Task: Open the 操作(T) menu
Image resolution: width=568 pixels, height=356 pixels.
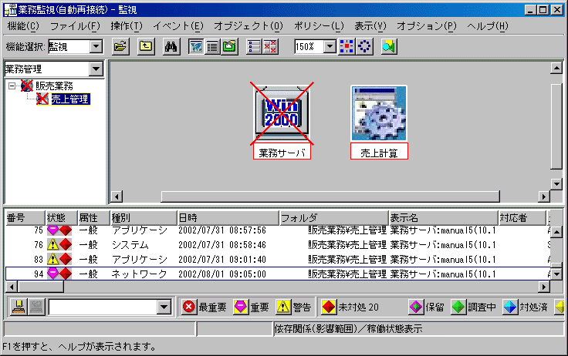Action: pos(127,26)
